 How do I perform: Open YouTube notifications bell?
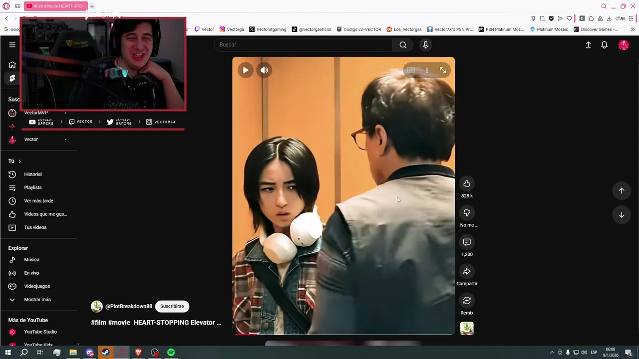tap(604, 45)
